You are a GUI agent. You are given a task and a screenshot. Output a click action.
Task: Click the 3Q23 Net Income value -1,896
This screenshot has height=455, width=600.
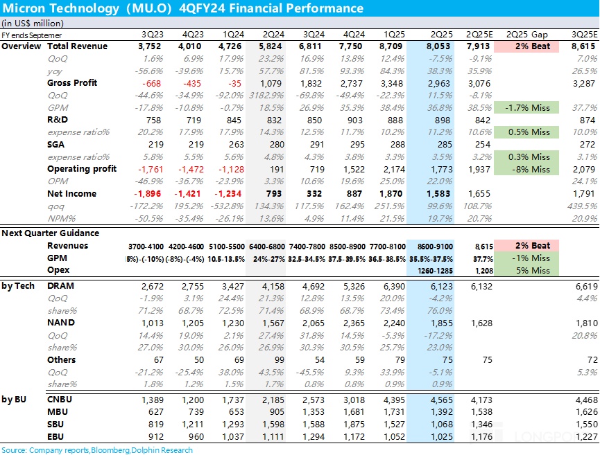click(147, 194)
